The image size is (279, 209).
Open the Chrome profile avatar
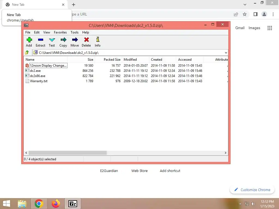(x=264, y=14)
